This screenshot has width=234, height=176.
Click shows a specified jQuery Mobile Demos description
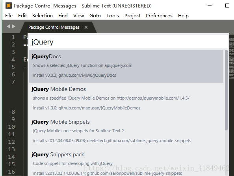coord(111,98)
